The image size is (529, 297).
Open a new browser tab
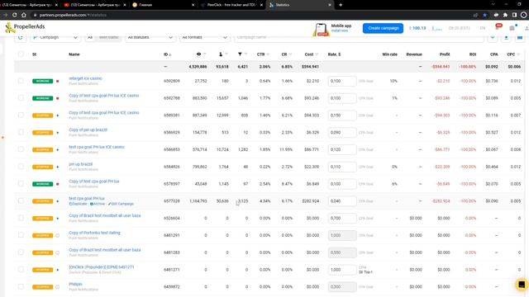point(341,5)
